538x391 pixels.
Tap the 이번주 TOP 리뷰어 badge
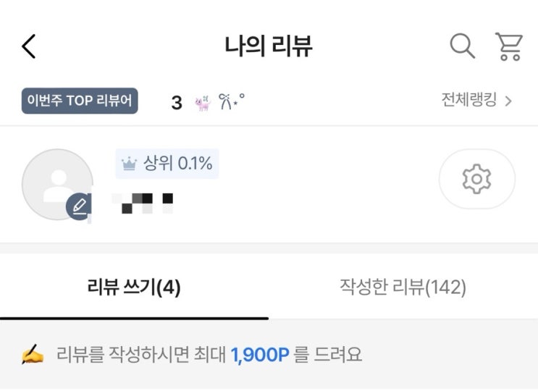79,101
